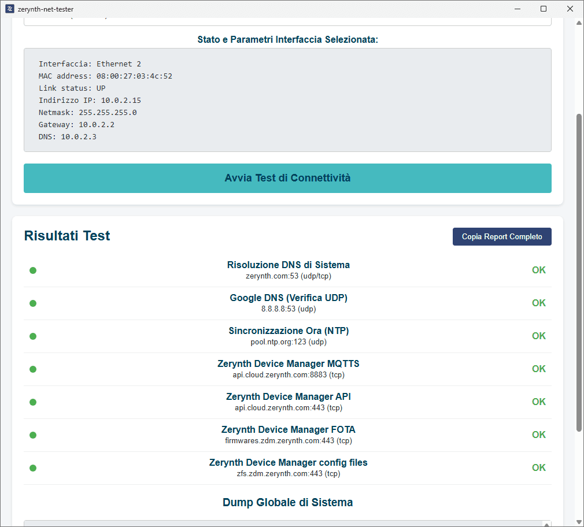This screenshot has height=527, width=584.
Task: Click the main vertical scrollbar thumb
Action: click(x=579, y=272)
